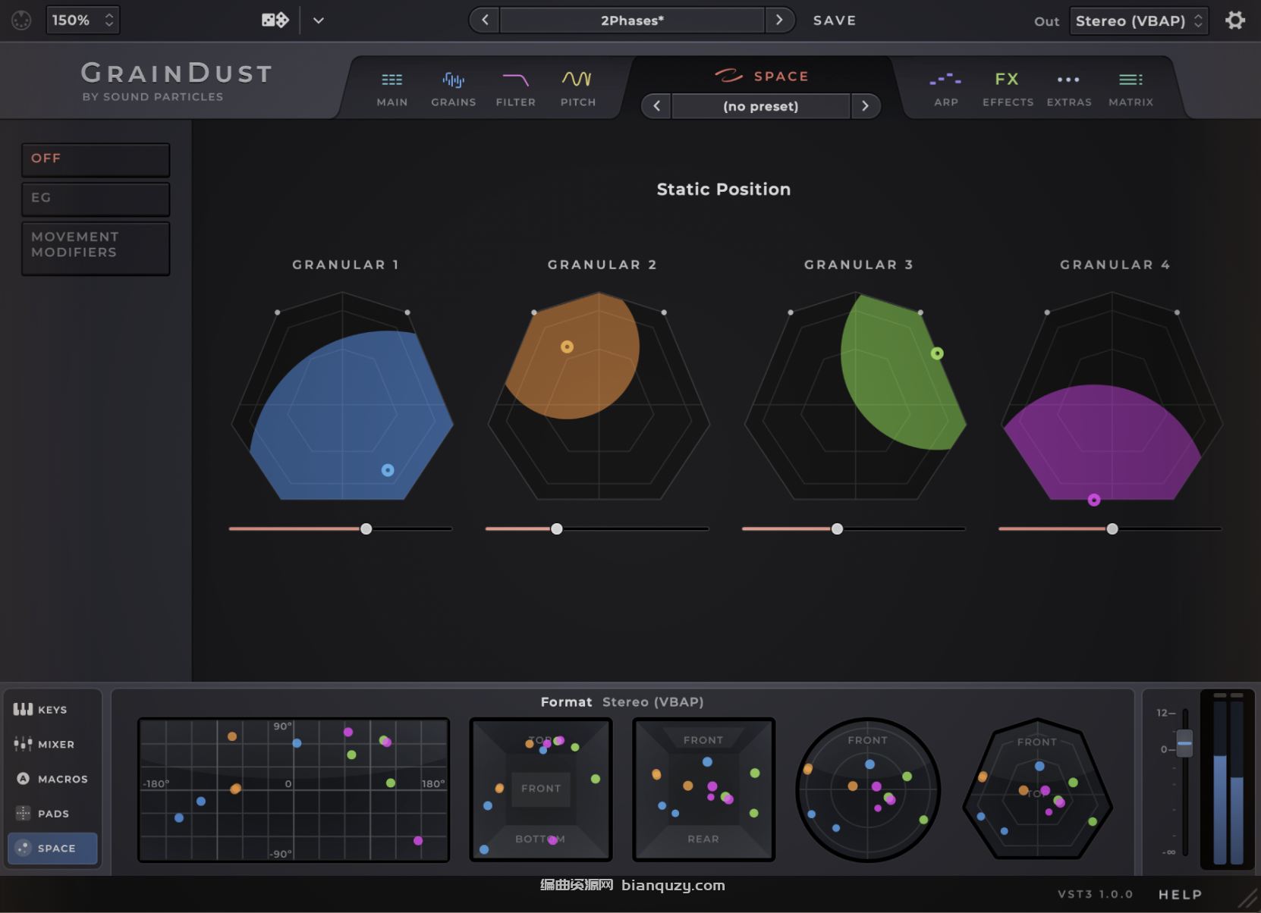This screenshot has height=913, width=1261.
Task: Open the settings gear icon
Action: pos(1235,20)
